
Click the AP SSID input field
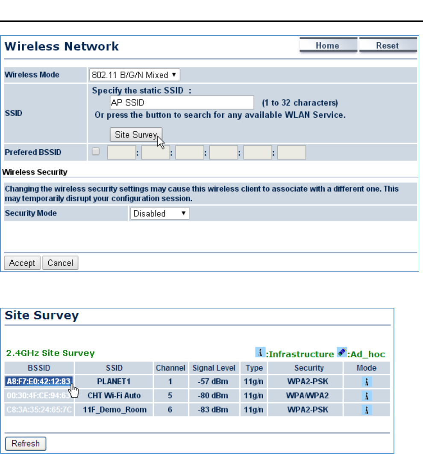click(x=182, y=102)
